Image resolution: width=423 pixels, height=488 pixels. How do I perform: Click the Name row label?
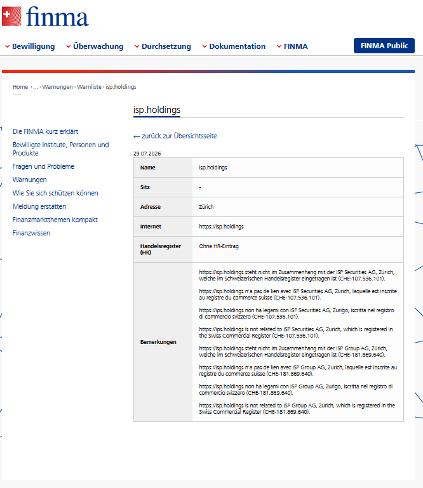click(x=147, y=168)
